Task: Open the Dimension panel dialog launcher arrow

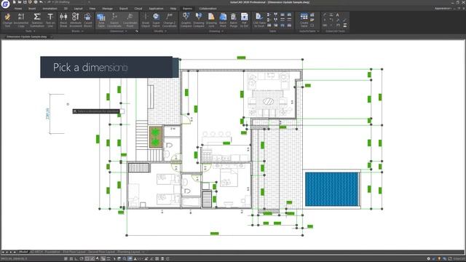Action: pos(137,31)
